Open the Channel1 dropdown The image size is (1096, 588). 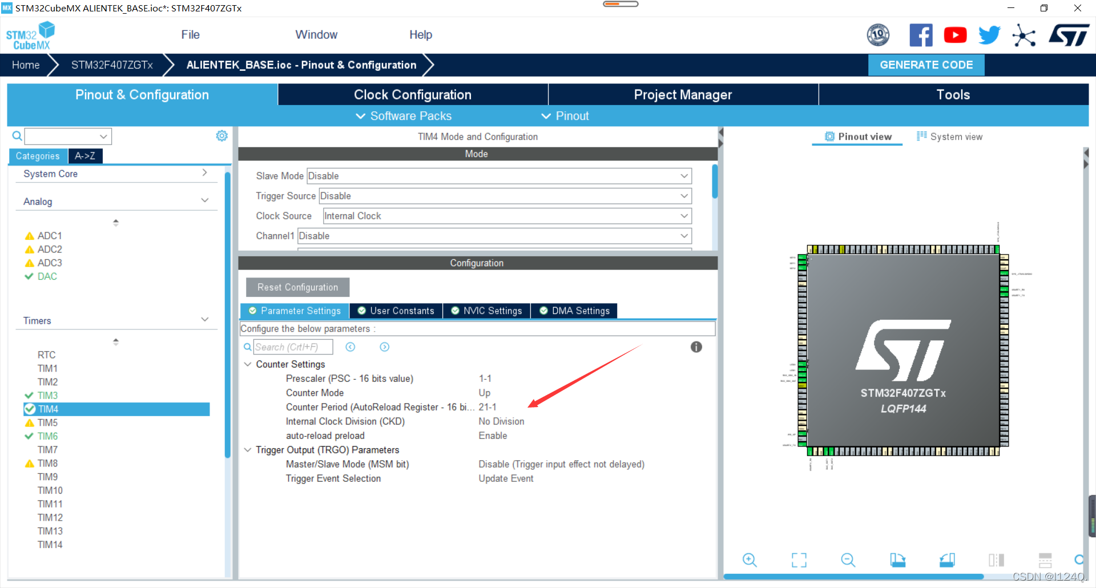click(x=495, y=236)
